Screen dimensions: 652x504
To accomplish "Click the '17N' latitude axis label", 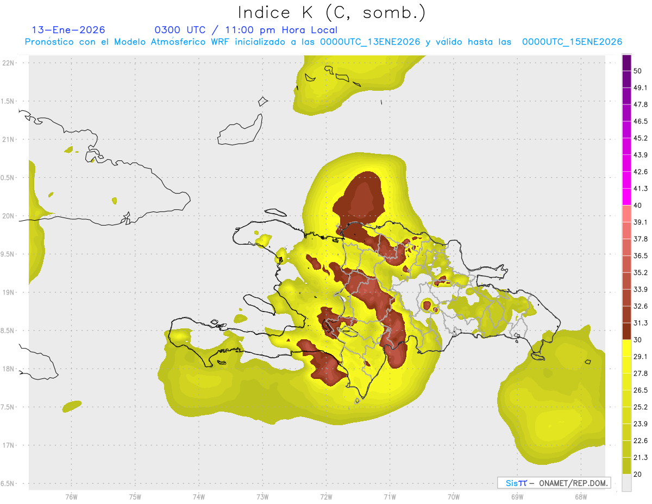I will [x=8, y=445].
